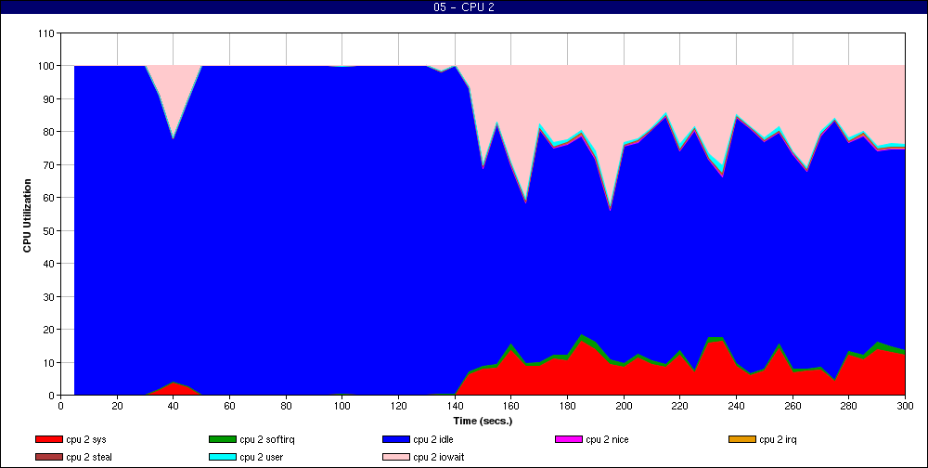Click the x-axis tick label 280

tap(849, 406)
